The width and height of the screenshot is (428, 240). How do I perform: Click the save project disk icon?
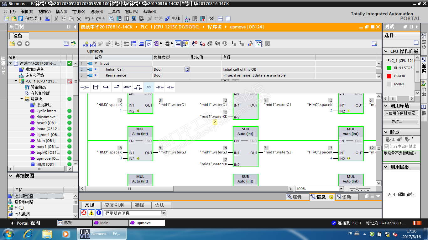[21, 18]
